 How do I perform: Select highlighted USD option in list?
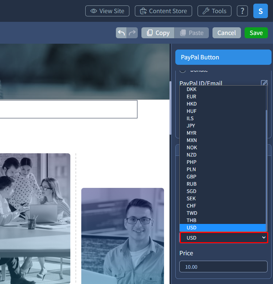click(223, 228)
